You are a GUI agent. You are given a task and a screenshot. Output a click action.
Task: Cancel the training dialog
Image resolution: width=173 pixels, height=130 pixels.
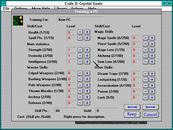[x=150, y=114]
